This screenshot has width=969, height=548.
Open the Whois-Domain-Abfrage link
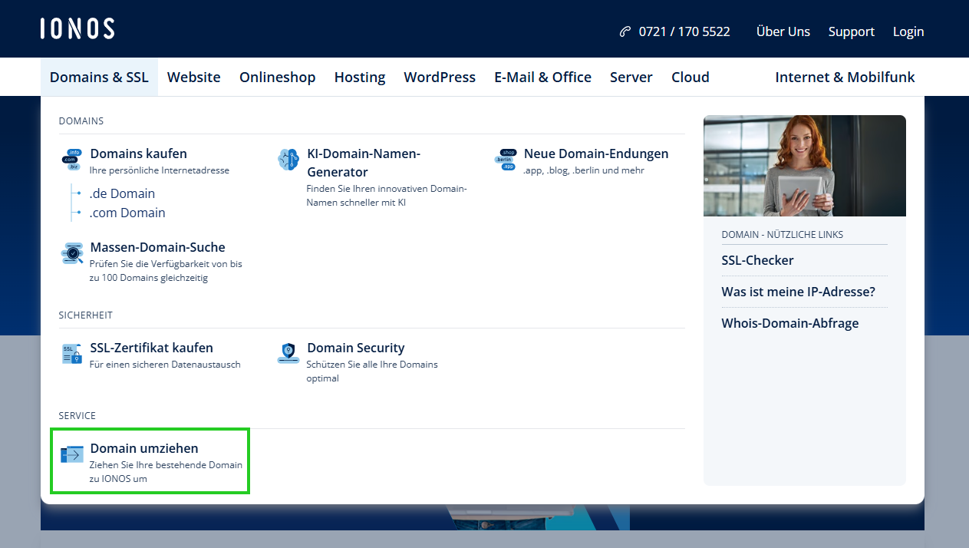point(789,323)
